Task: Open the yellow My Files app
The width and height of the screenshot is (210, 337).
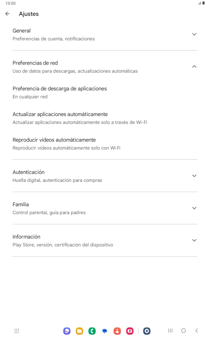Action: (79, 331)
